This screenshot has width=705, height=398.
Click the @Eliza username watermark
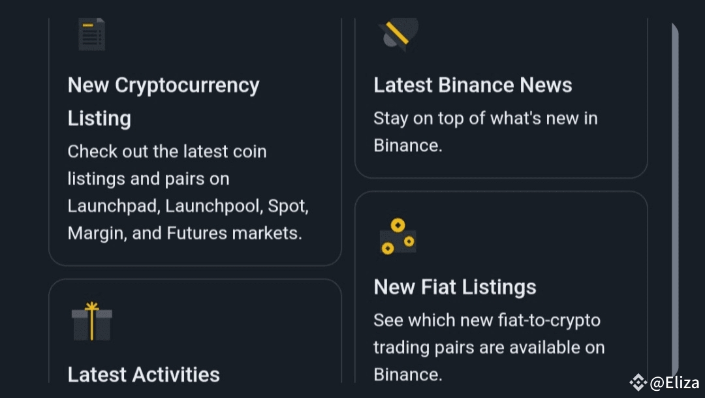tap(674, 382)
